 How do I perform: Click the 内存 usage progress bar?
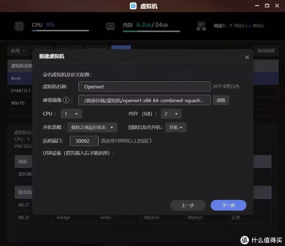tap(151, 31)
